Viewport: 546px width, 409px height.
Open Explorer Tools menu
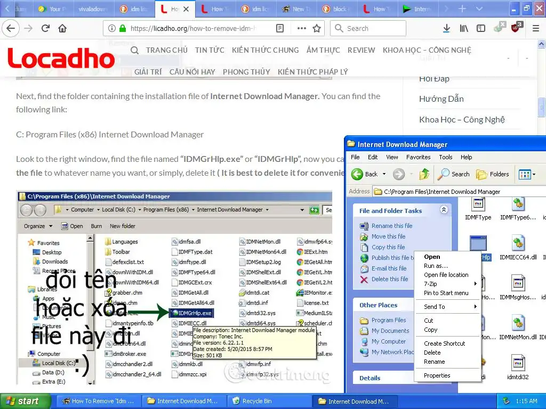(x=445, y=157)
